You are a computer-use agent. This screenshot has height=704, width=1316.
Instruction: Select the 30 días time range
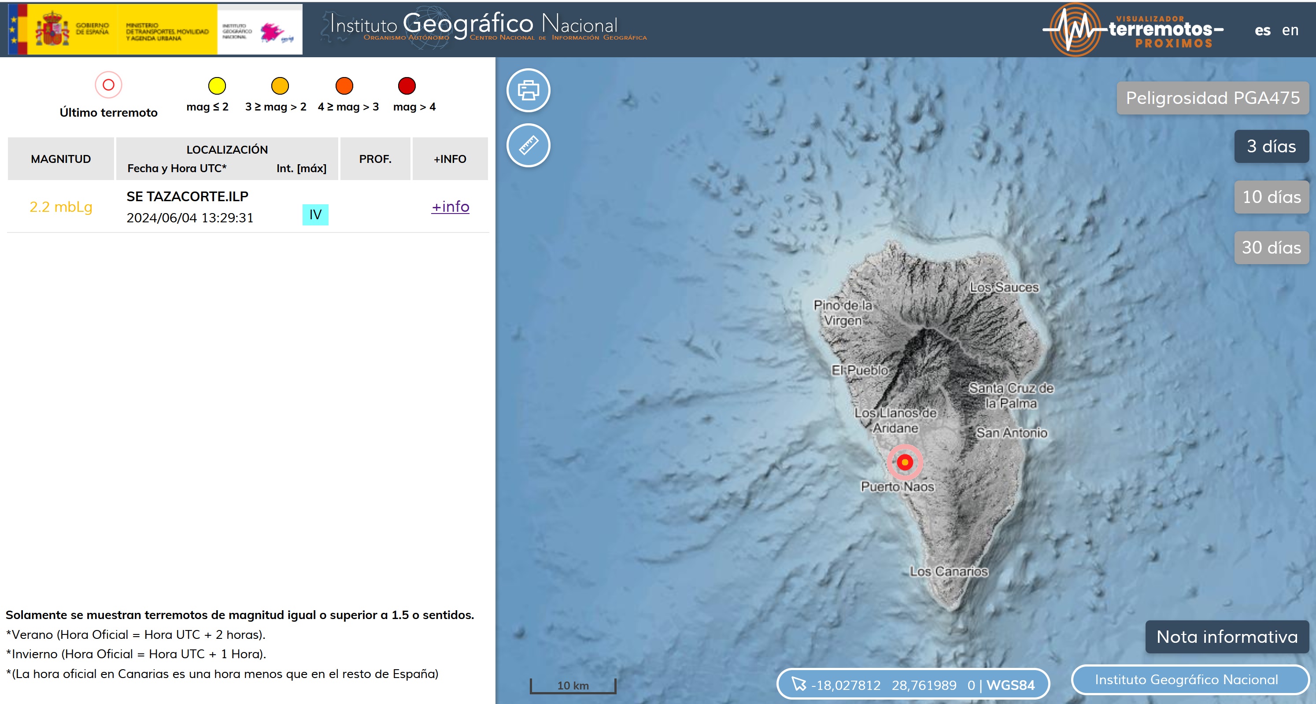pos(1271,247)
